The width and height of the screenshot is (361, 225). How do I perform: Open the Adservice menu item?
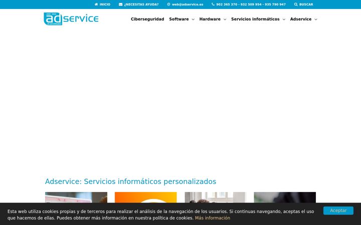pos(301,19)
